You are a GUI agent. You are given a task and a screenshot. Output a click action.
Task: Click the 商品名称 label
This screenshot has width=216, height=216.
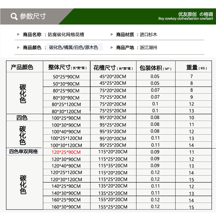32,35
